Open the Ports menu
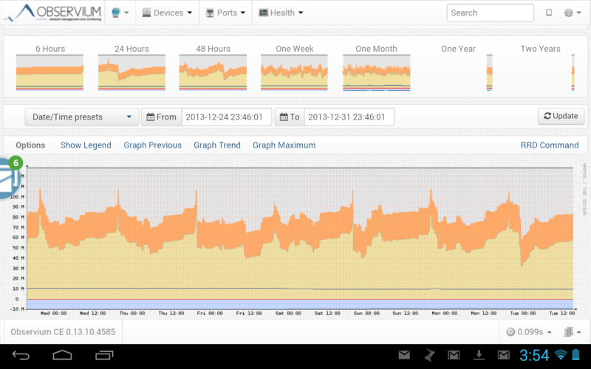This screenshot has height=369, width=591. point(225,13)
